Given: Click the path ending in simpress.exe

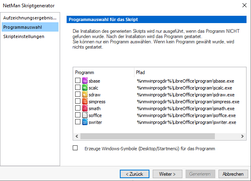Looking at the screenshot, I should point(188,102).
